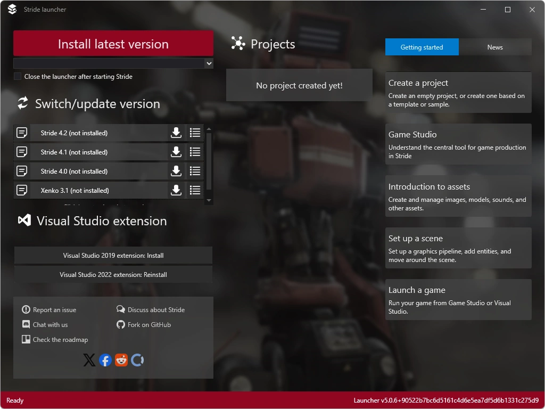
Task: View release notes for Stride 4.0
Action: [x=195, y=170]
